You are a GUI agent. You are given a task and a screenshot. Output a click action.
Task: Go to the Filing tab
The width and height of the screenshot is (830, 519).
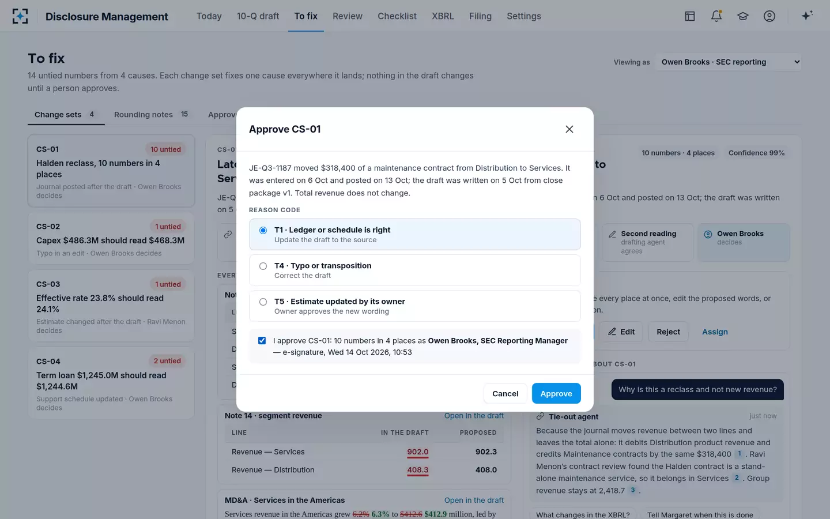(480, 16)
